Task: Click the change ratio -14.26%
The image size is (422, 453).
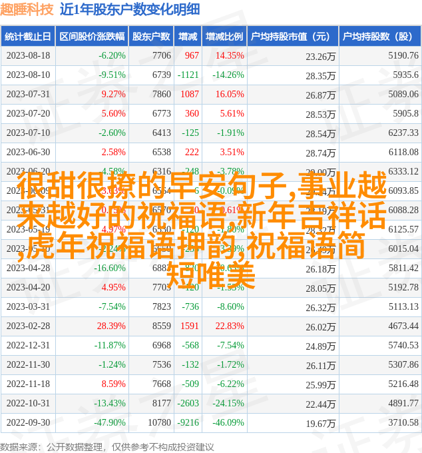Action: [x=228, y=75]
